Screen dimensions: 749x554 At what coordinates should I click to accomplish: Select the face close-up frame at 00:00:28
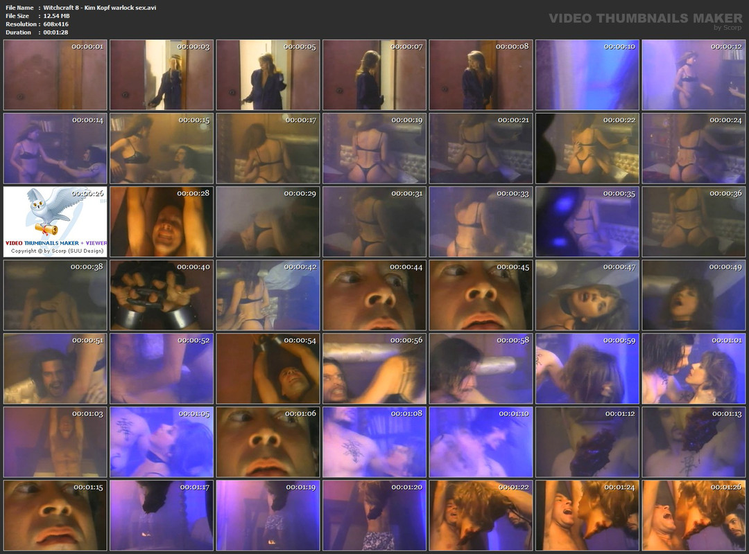pyautogui.click(x=162, y=222)
